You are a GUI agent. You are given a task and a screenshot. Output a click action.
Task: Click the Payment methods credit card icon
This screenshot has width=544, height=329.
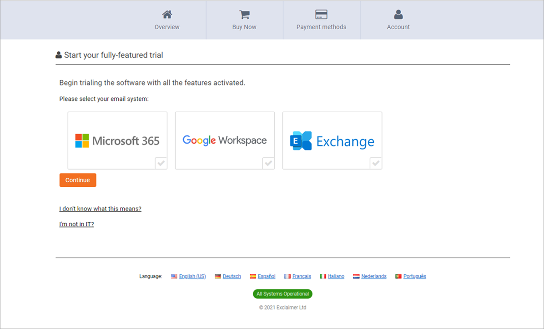coord(321,15)
